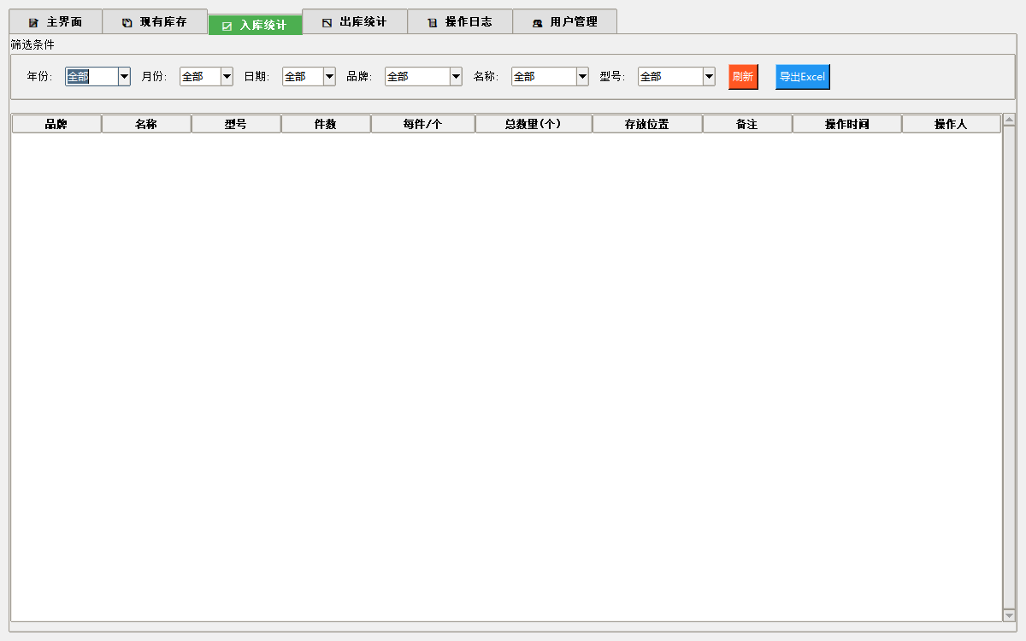
Task: Click the 导出Excel button
Action: point(802,77)
